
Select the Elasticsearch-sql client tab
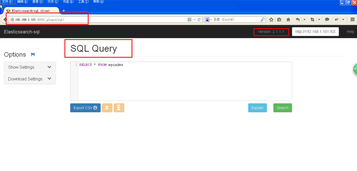31,11
